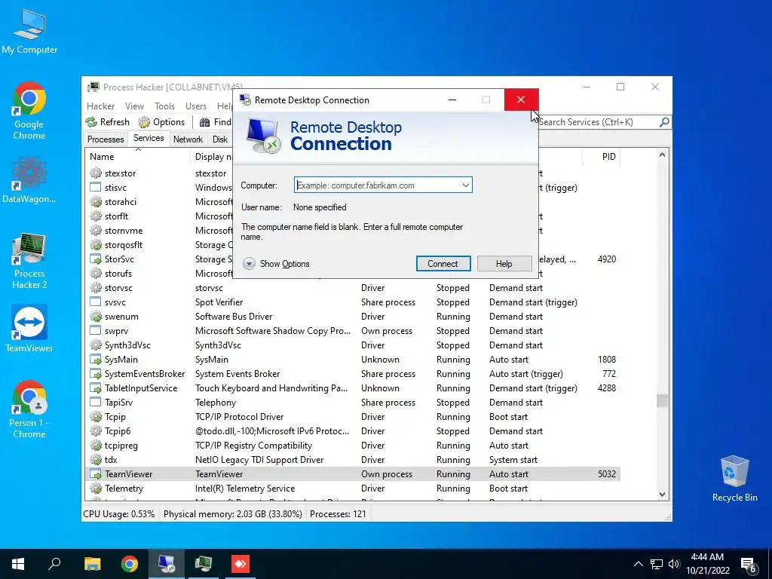The image size is (772, 579).
Task: Click up arrow of services list scrollbar
Action: tap(662, 155)
